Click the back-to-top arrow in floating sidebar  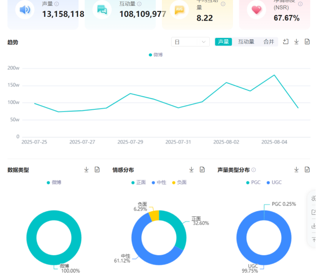(x=314, y=240)
